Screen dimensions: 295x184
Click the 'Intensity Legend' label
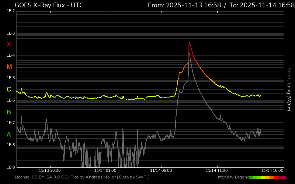click(x=233, y=177)
